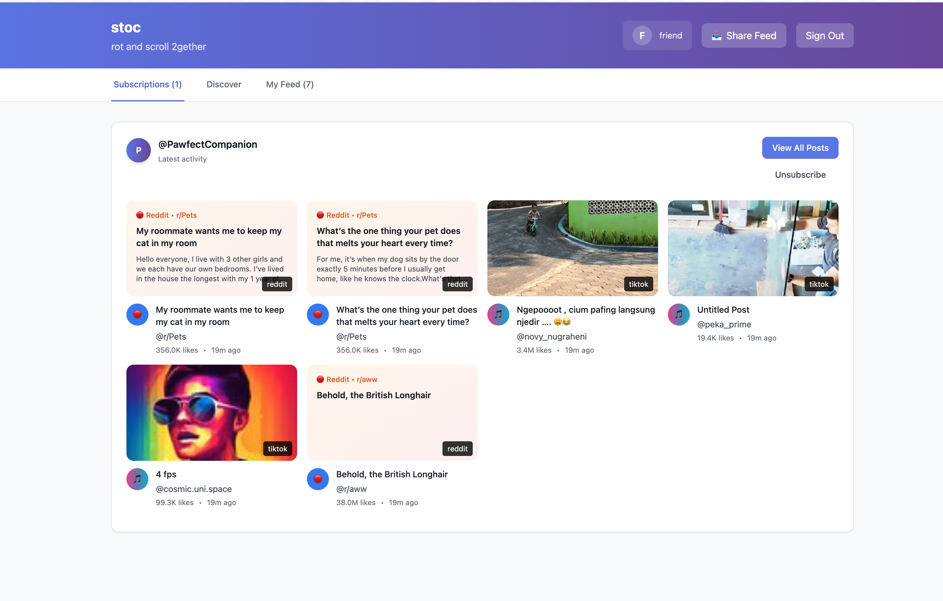Open the kid on bike TikTok thumbnail
The width and height of the screenshot is (943, 601).
pyautogui.click(x=572, y=248)
